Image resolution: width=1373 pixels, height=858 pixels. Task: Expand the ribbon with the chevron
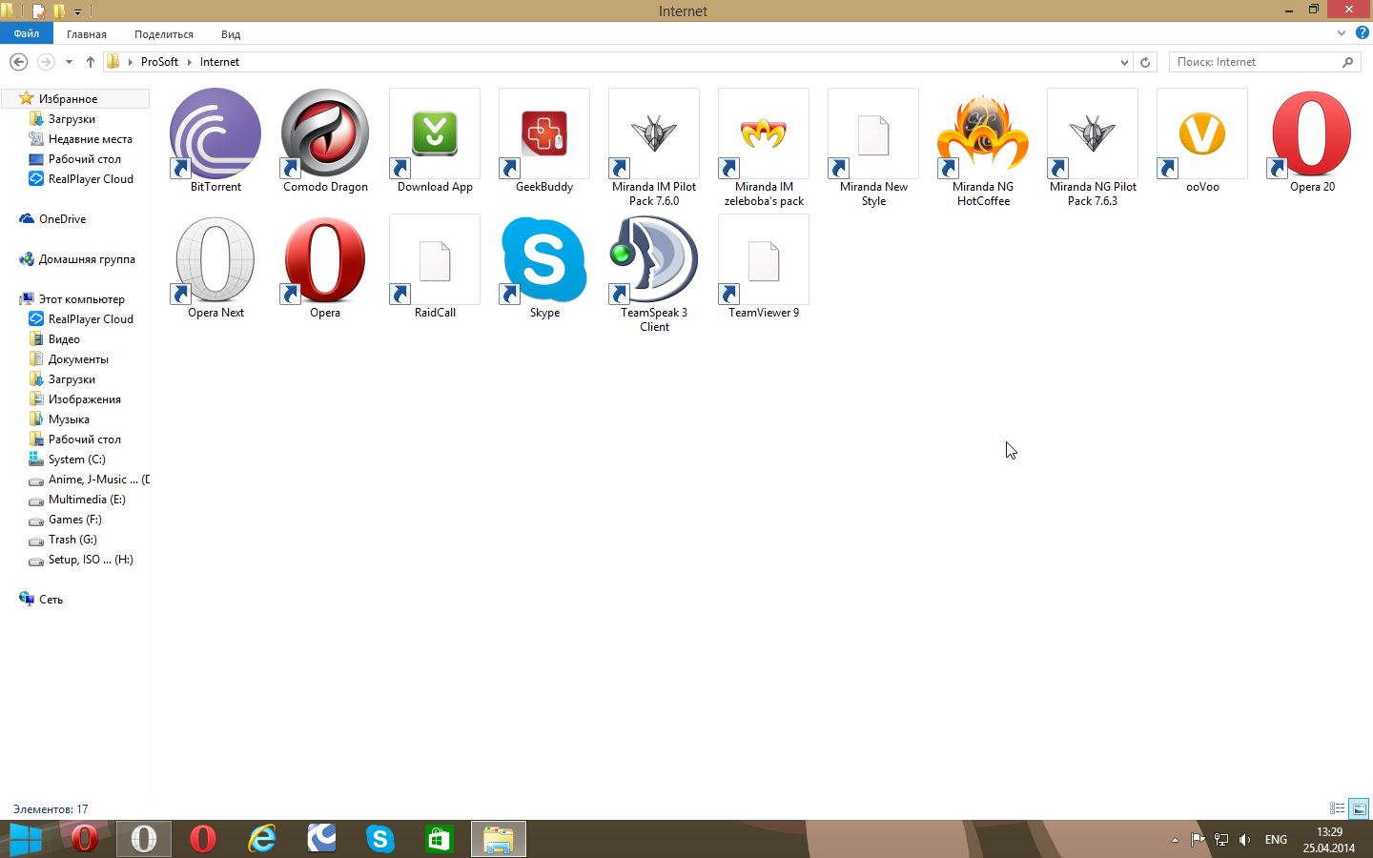1341,32
